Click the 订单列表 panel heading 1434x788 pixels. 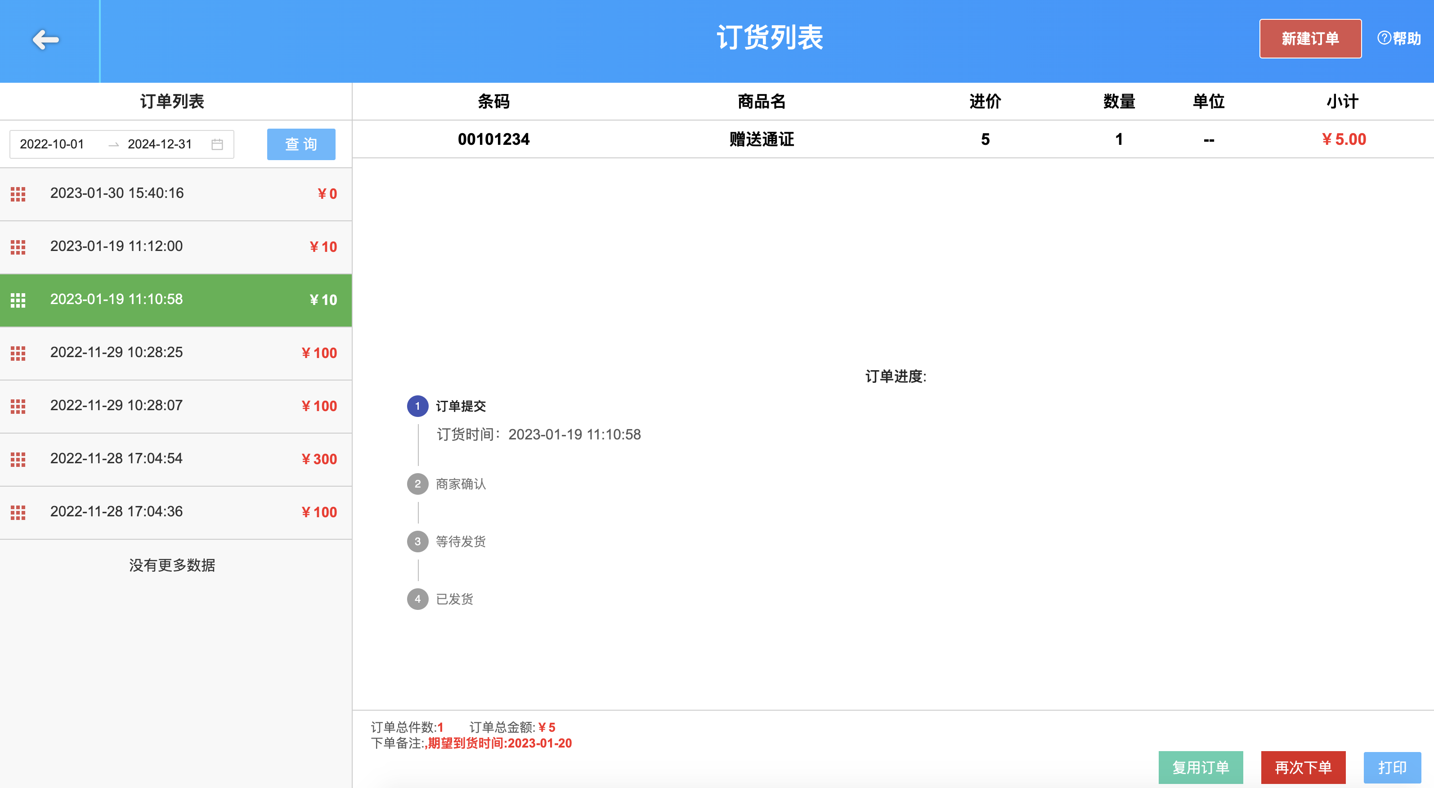172,101
